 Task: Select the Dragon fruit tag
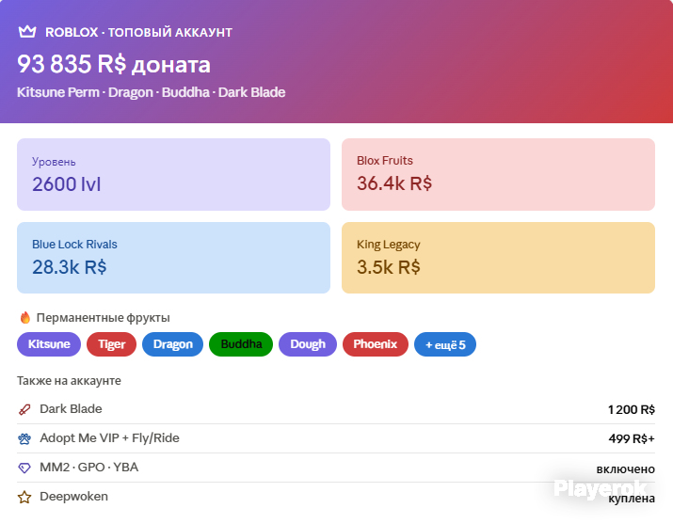[172, 344]
